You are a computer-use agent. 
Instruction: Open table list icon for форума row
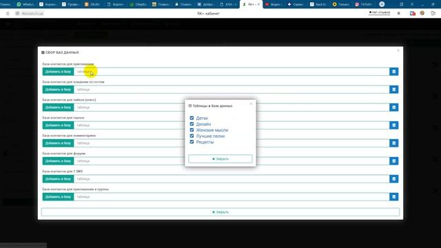point(393,161)
